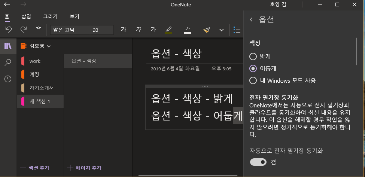Go back from the 옵션 panel

click(251, 19)
